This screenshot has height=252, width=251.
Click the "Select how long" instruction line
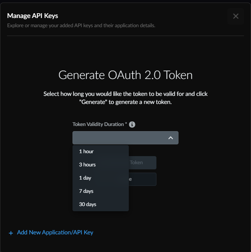coord(125,94)
